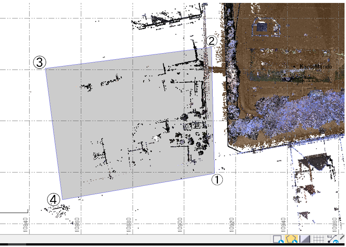Click the KantoMorido point label

(x=316, y=67)
